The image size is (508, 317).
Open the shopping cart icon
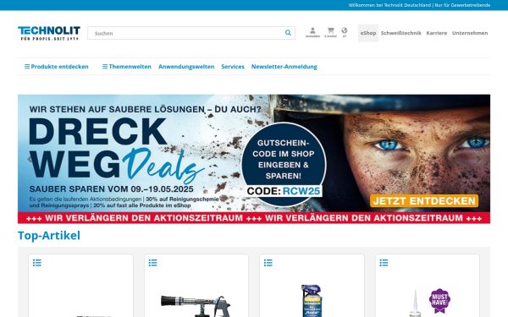pyautogui.click(x=330, y=32)
